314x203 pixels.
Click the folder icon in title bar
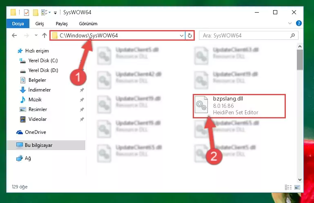[x=13, y=12]
